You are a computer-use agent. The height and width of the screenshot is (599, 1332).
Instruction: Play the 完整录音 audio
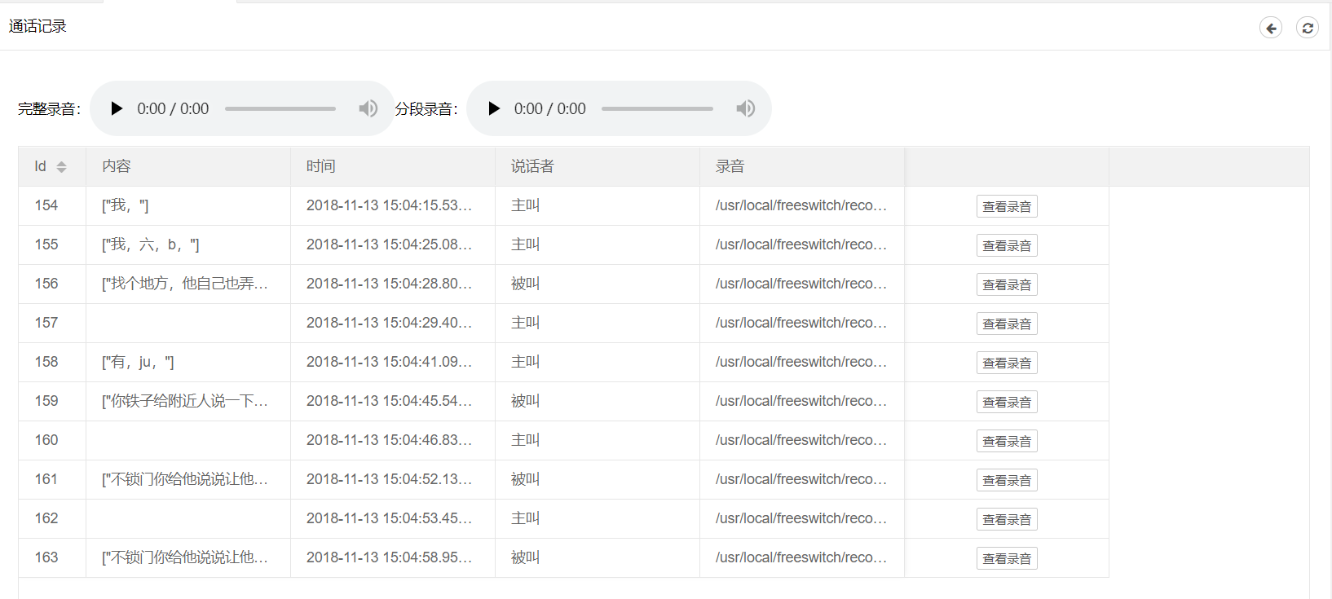117,108
